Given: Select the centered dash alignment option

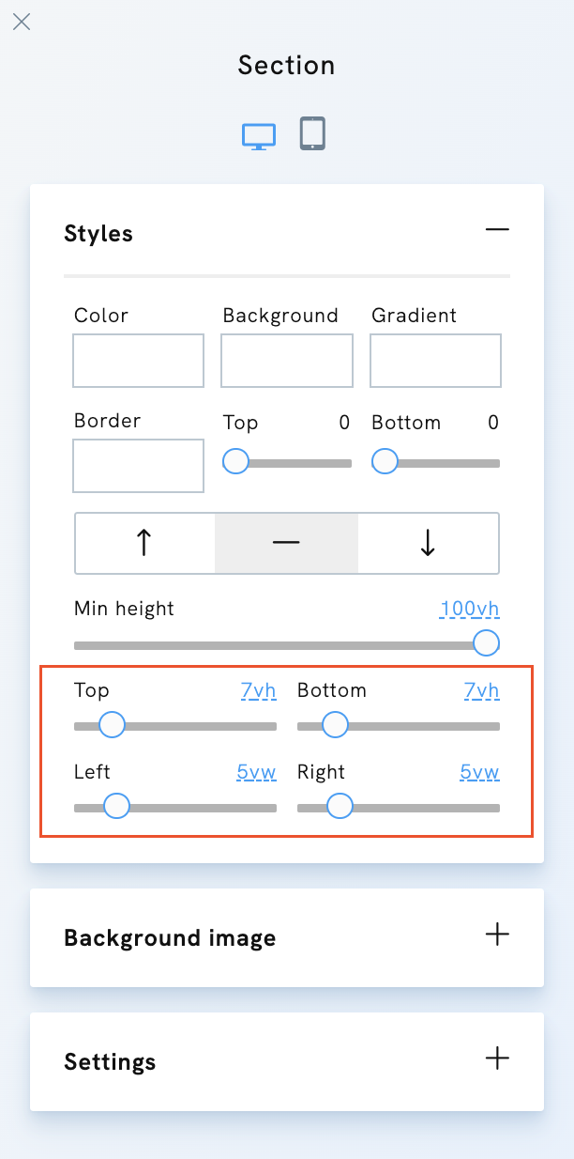Looking at the screenshot, I should point(286,543).
